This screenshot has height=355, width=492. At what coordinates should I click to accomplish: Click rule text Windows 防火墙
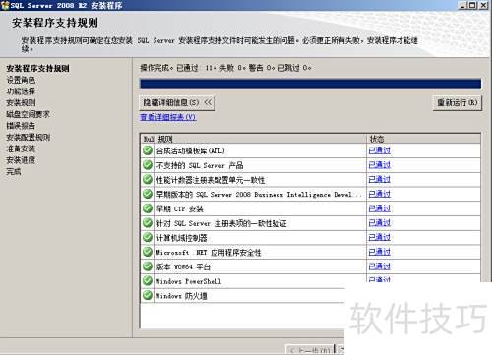coord(181,296)
